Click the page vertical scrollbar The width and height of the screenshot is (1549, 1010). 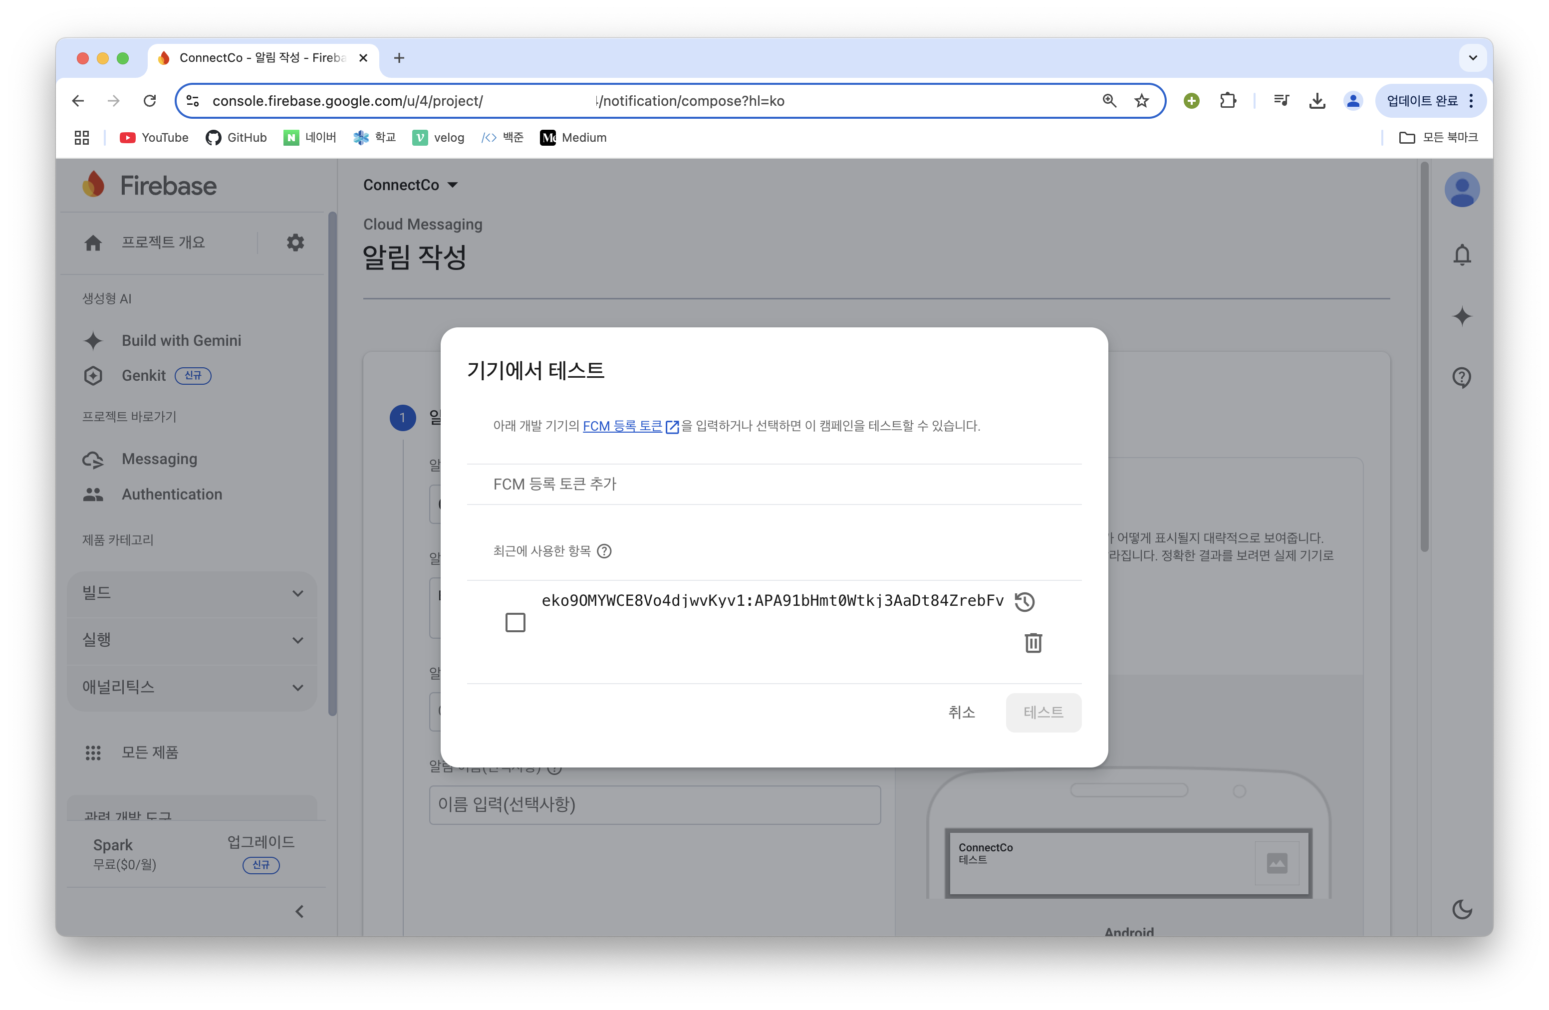(x=1424, y=358)
